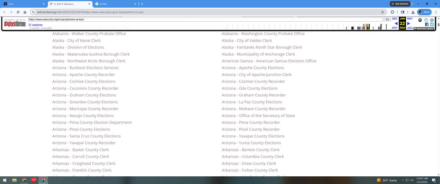
Task: Share capture via Facebook icon
Action: (426, 24)
